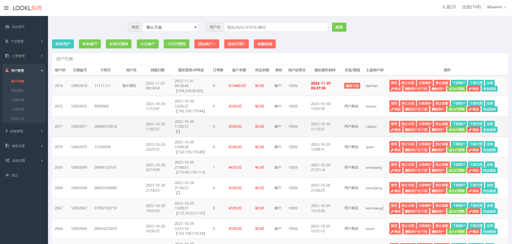Click the home icon beside 后台首页
Screen dimensions: 512x244
[x=7, y=27]
